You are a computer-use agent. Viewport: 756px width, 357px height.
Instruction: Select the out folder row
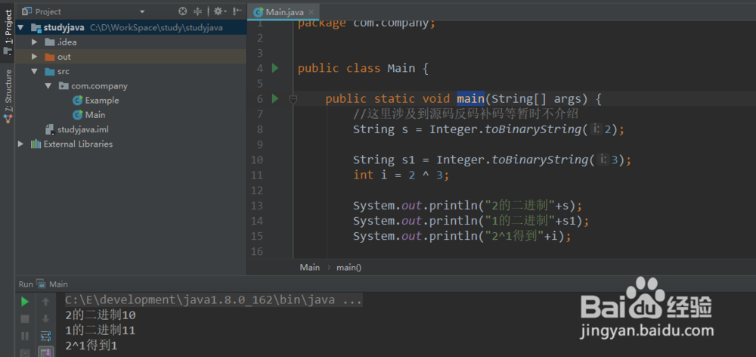point(131,57)
